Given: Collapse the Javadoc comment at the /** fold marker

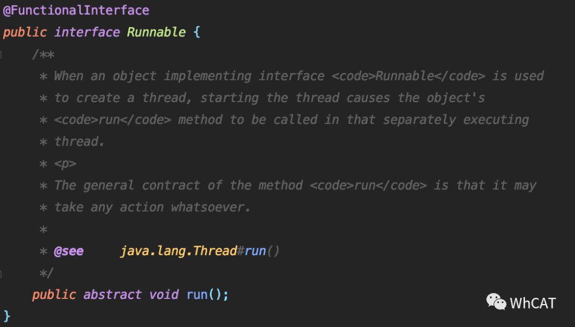Looking at the screenshot, I should click(1, 55).
